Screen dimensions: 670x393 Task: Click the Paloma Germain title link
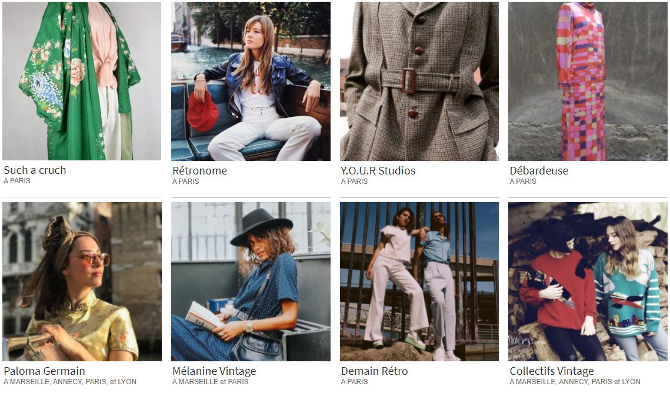(x=45, y=371)
